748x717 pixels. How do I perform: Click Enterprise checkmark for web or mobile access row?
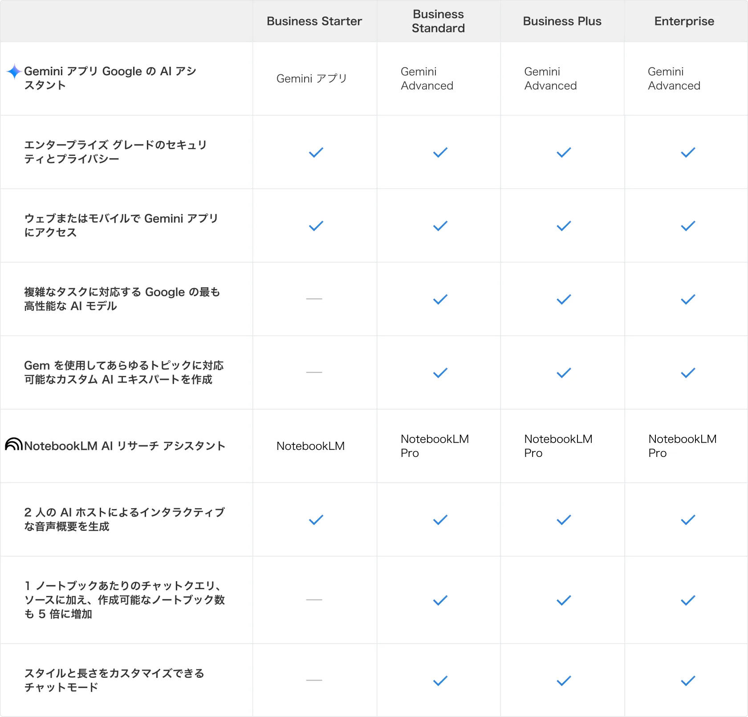coord(687,226)
